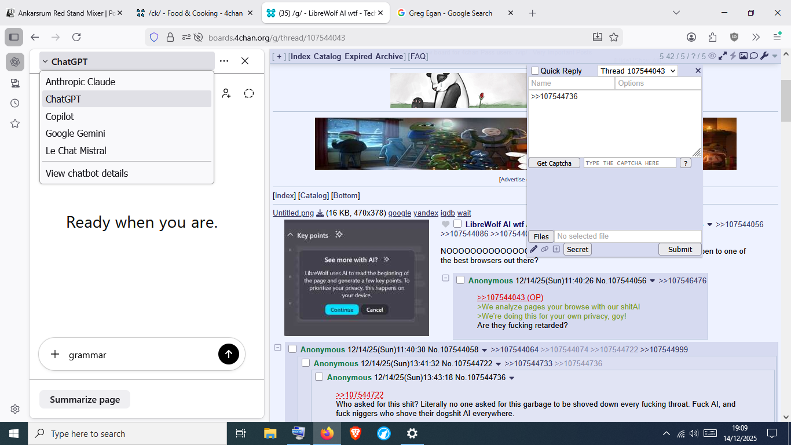791x445 pixels.
Task: Close the Quick Reply window
Action: [698, 71]
